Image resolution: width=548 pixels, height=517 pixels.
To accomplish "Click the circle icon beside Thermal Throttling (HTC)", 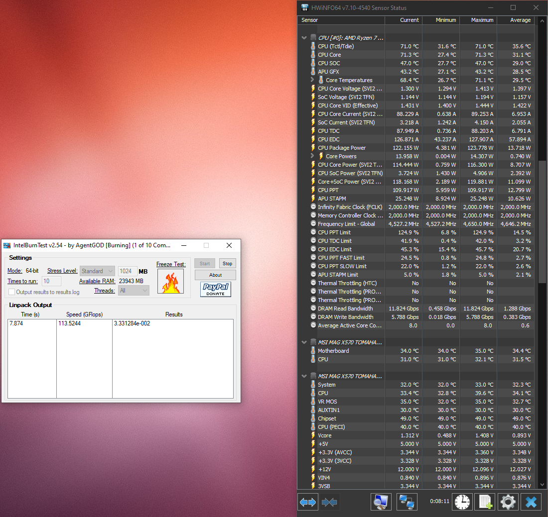I will tap(313, 283).
